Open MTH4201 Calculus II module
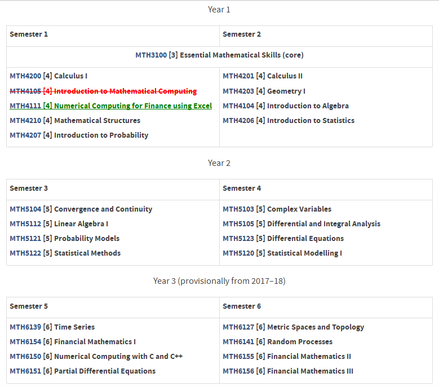The image size is (439, 386). coord(263,76)
